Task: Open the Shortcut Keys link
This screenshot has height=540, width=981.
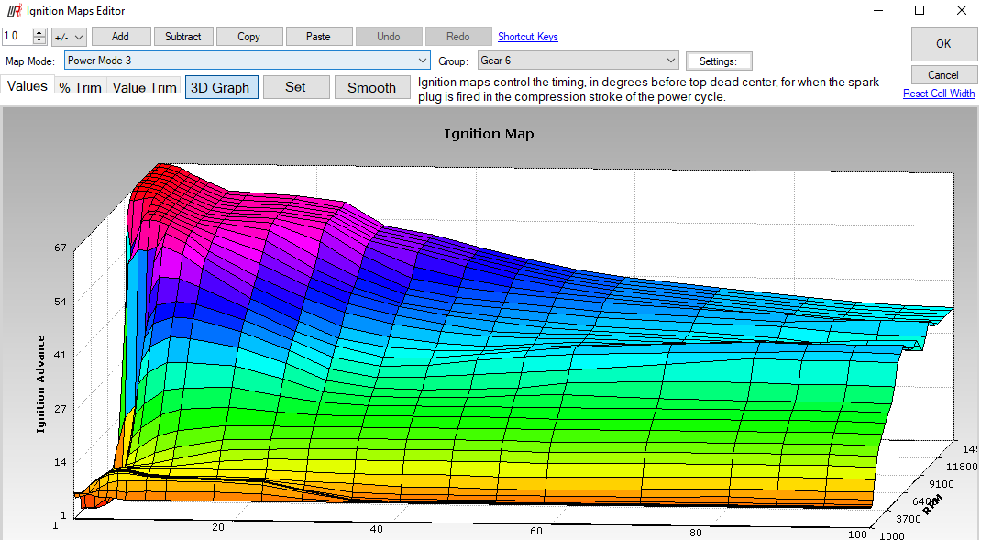Action: click(527, 37)
